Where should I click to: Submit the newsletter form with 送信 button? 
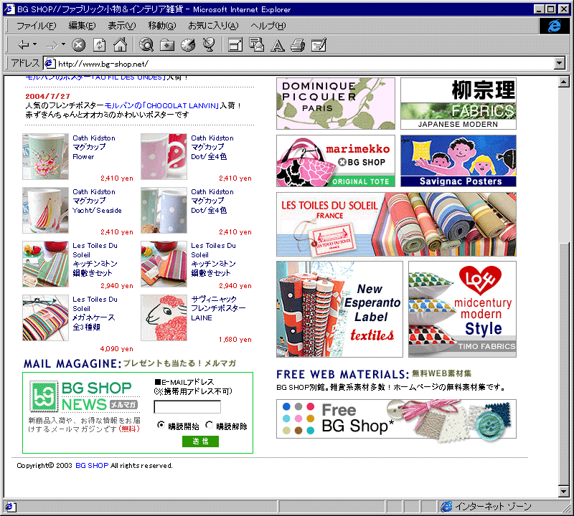200,441
